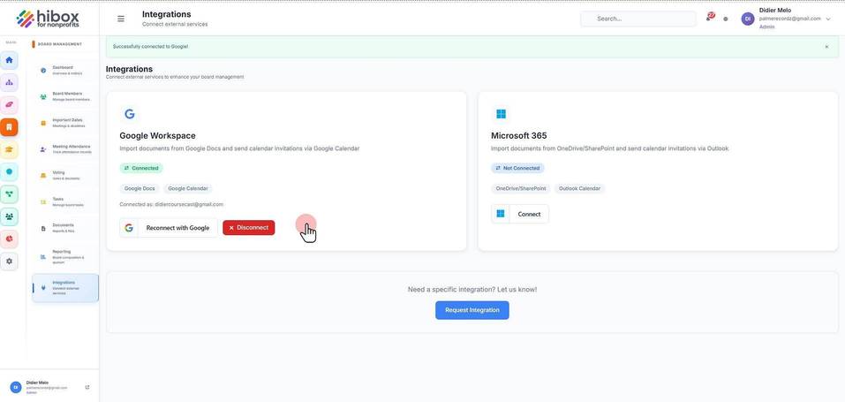Screen dimensions: 845x402
Task: Go to Board Members menu item
Action: pos(64,96)
